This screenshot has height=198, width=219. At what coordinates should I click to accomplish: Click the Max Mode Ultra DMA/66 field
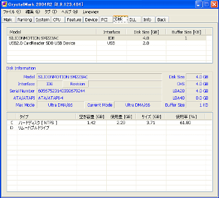pyautogui.click(x=60, y=105)
